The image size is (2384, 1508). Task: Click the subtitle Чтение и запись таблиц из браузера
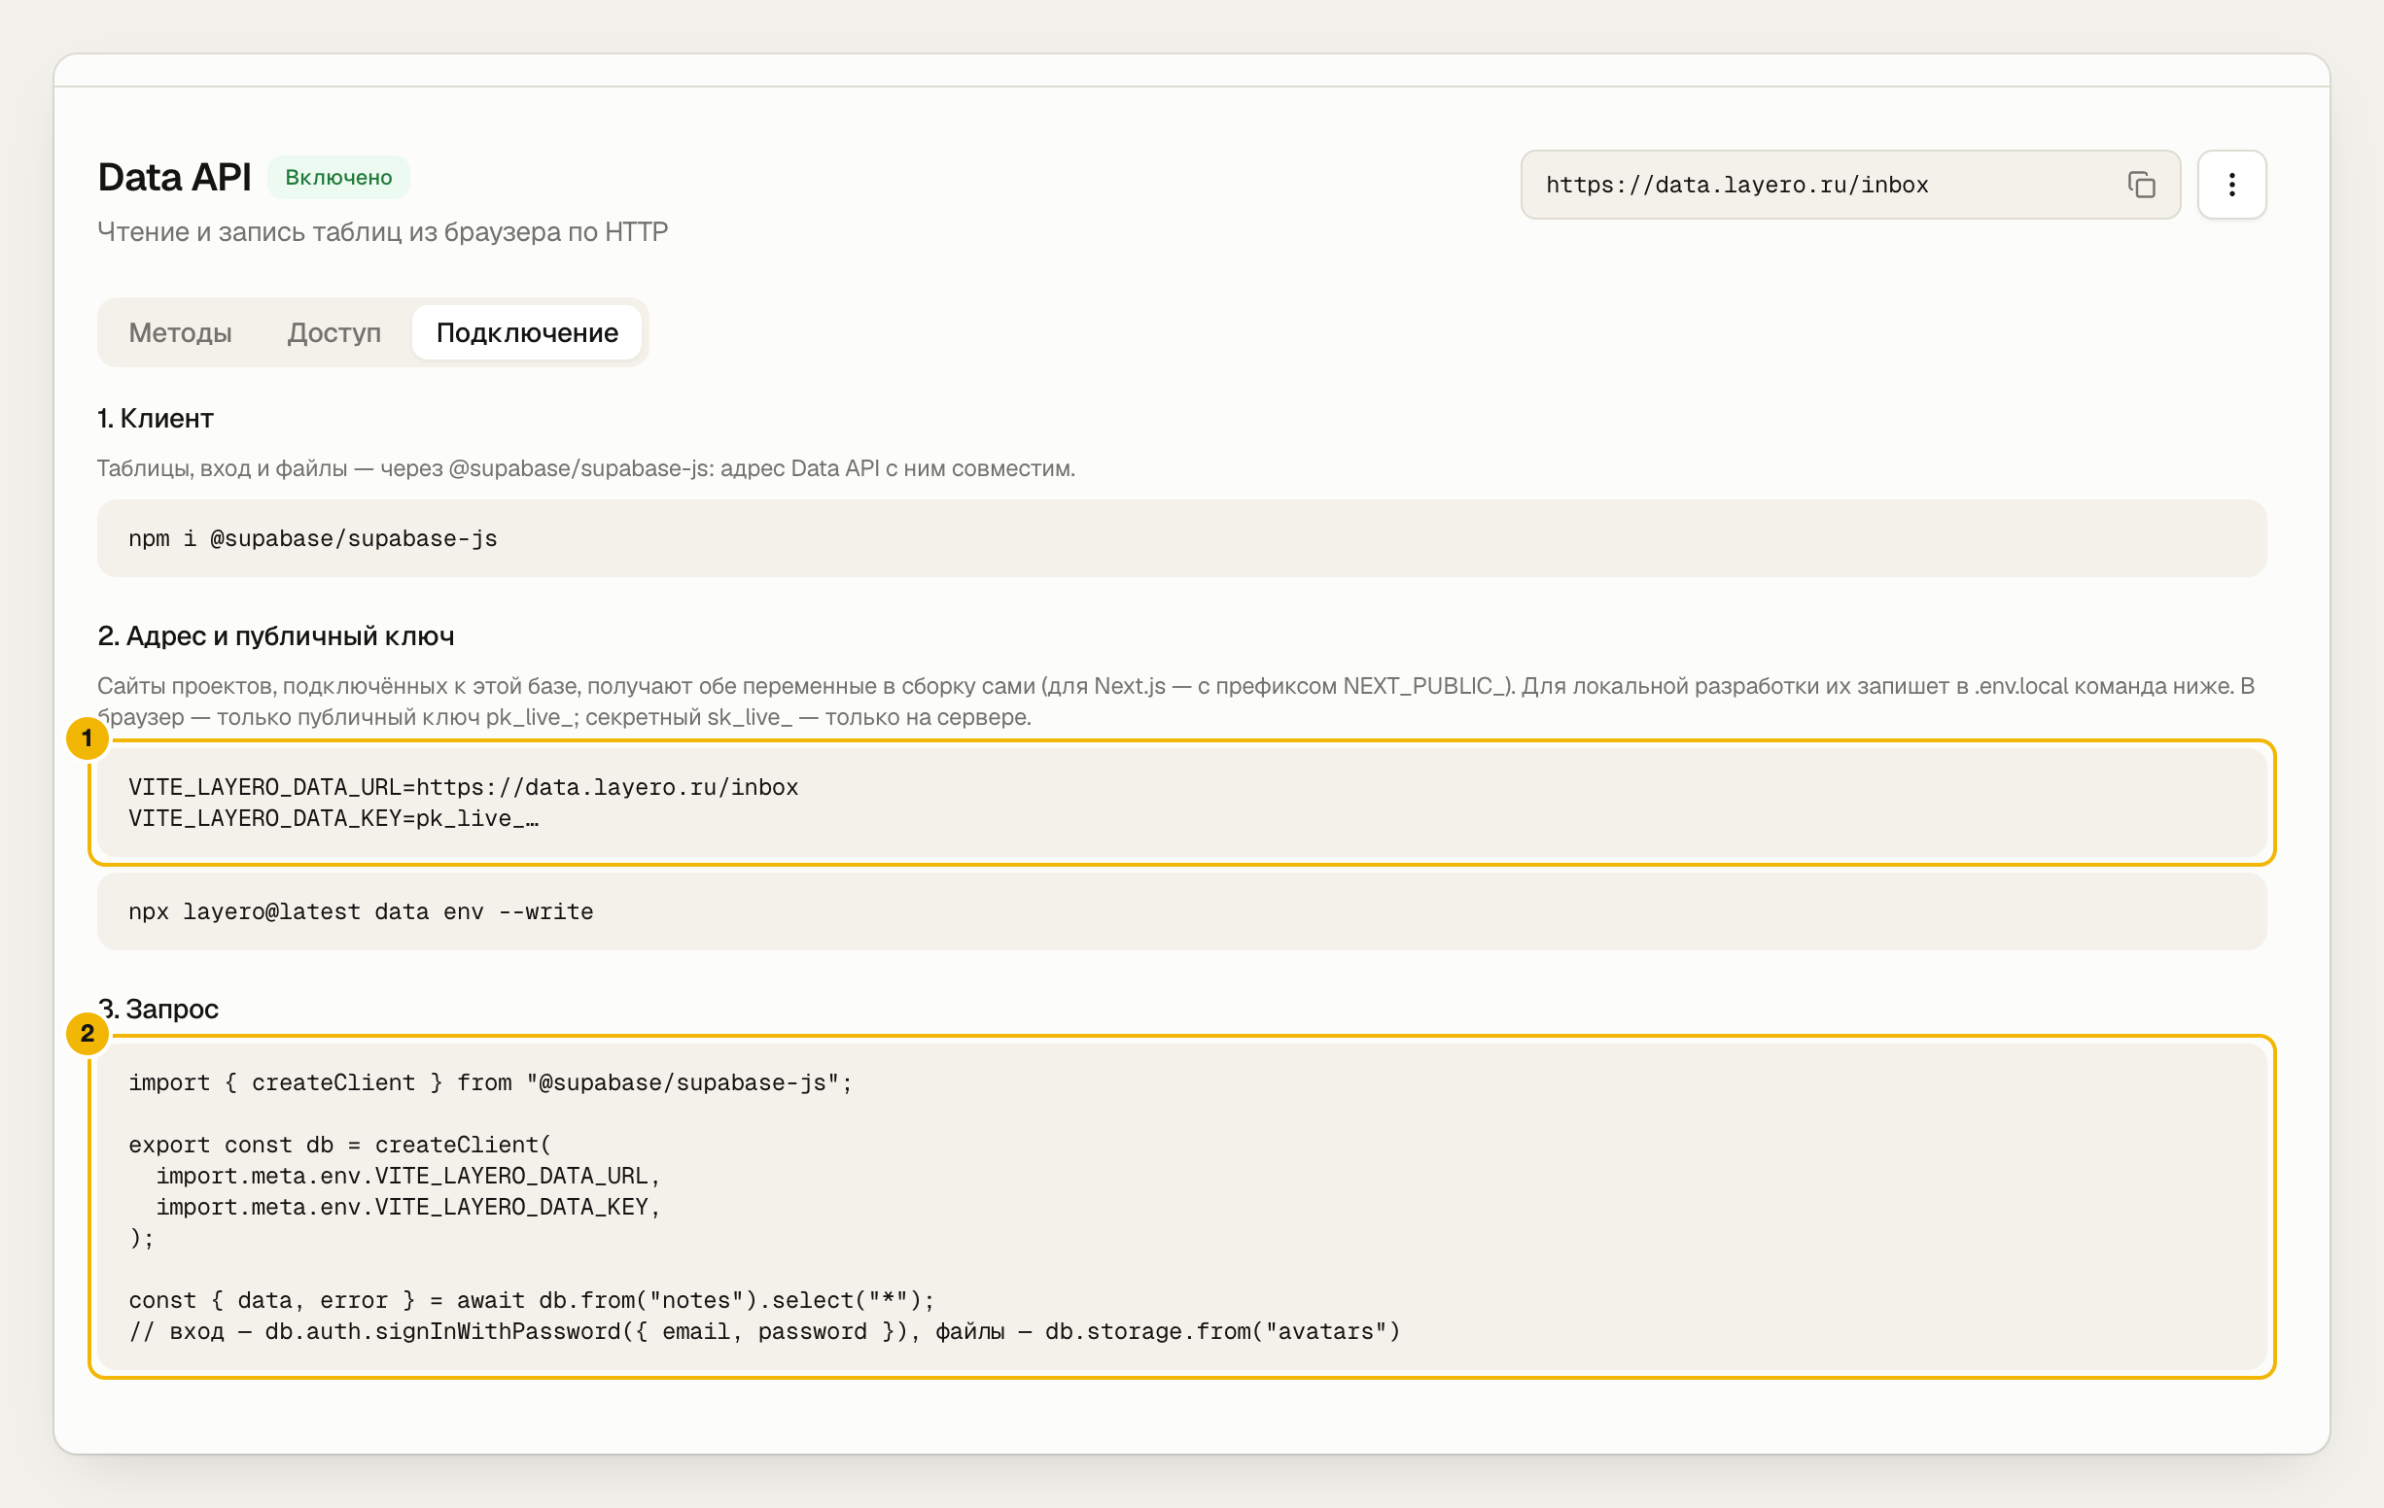382,231
